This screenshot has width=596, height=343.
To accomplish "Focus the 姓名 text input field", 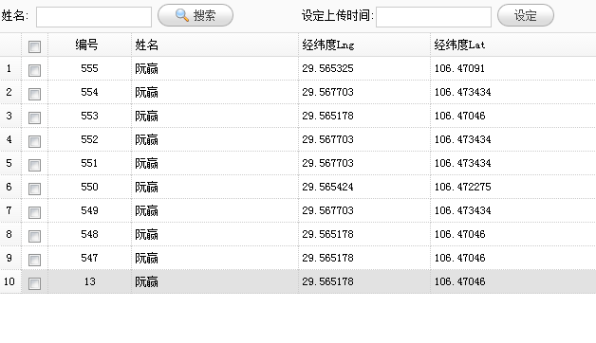I will click(94, 17).
